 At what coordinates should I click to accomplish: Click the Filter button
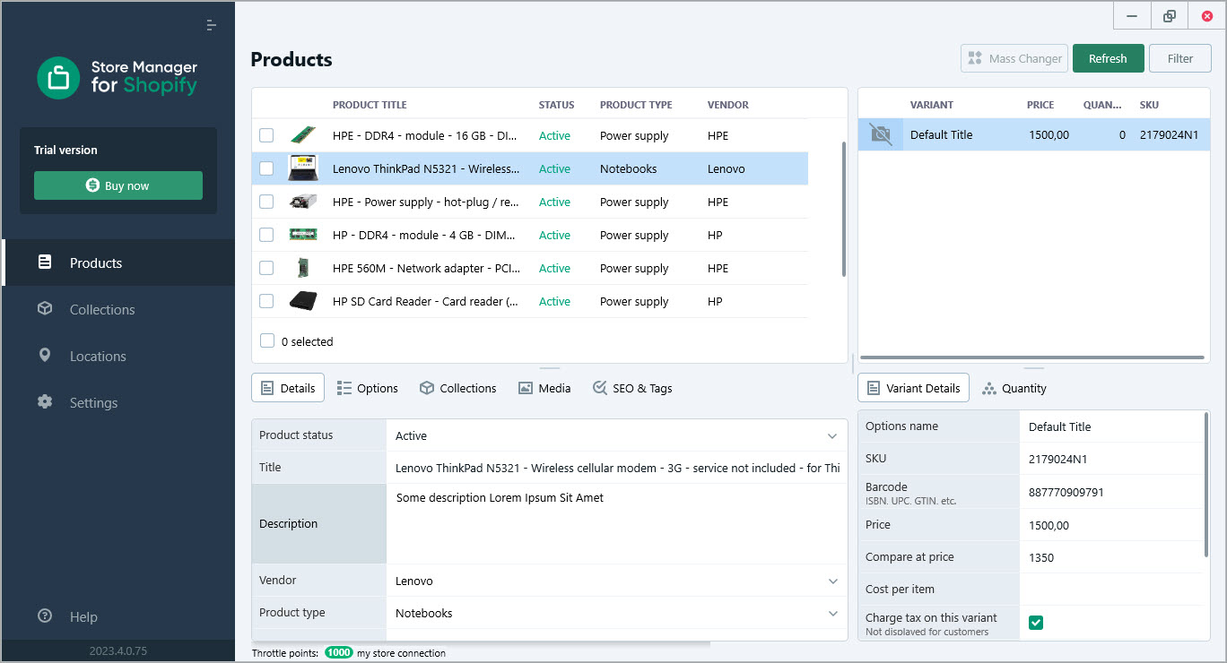pyautogui.click(x=1180, y=58)
